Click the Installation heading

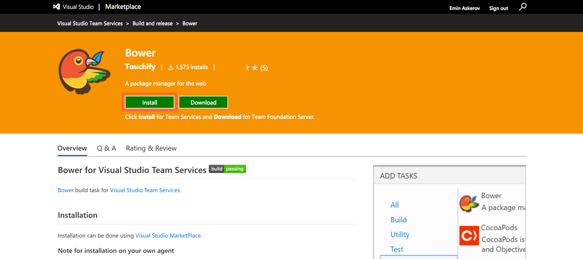pyautogui.click(x=78, y=215)
